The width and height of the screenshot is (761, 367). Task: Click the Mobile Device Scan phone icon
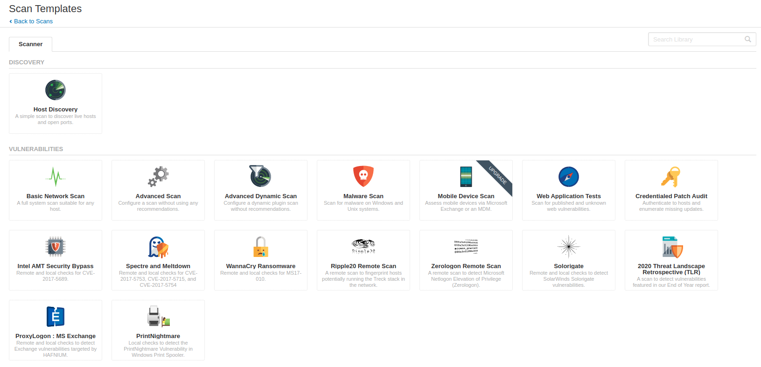click(x=466, y=177)
